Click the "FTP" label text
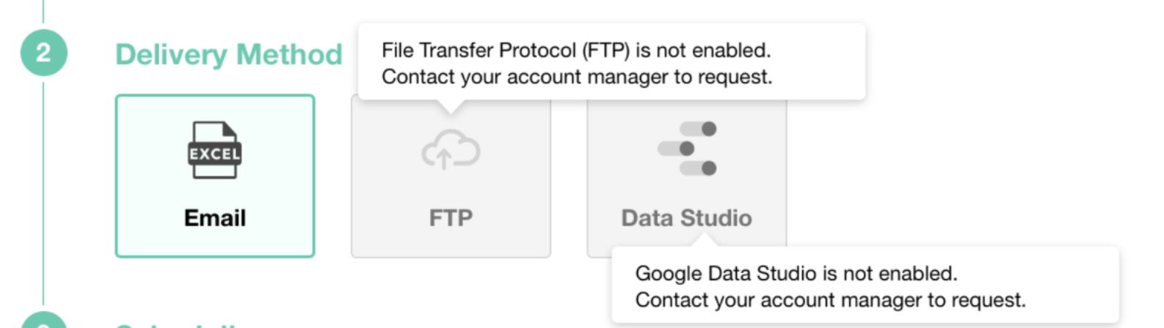The image size is (1164, 328). [x=451, y=217]
